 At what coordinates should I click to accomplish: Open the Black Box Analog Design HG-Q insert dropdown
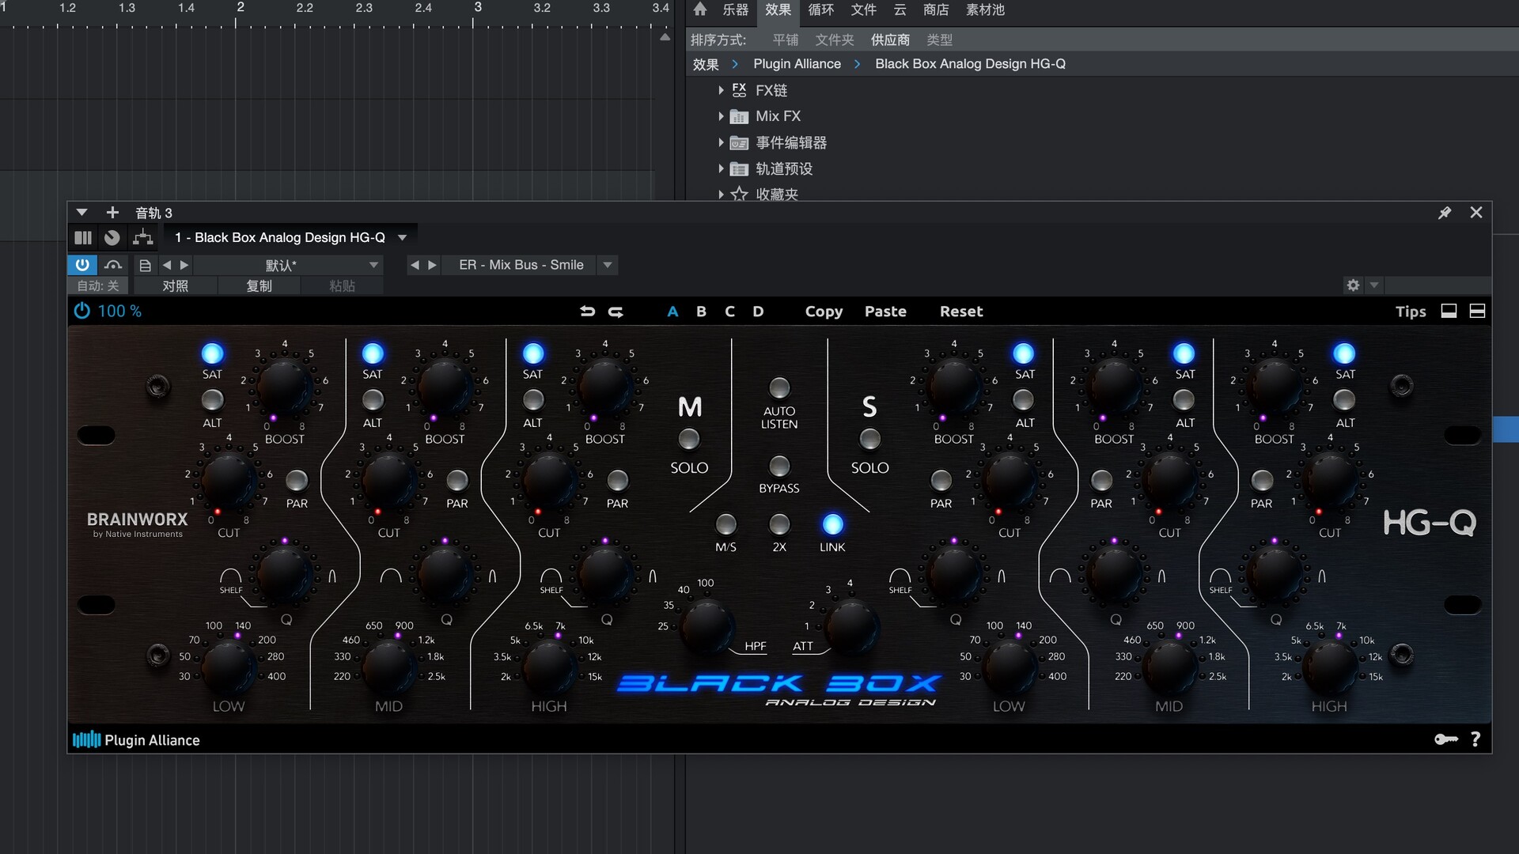(x=402, y=237)
